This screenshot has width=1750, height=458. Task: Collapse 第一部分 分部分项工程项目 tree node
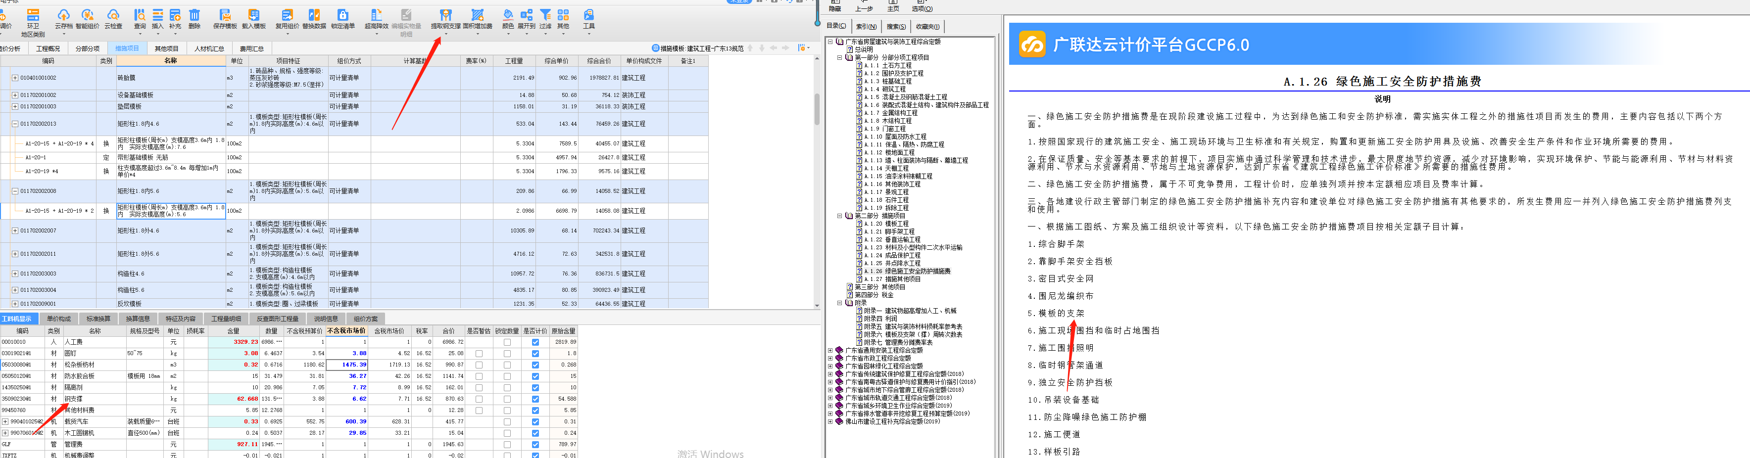pyautogui.click(x=839, y=58)
